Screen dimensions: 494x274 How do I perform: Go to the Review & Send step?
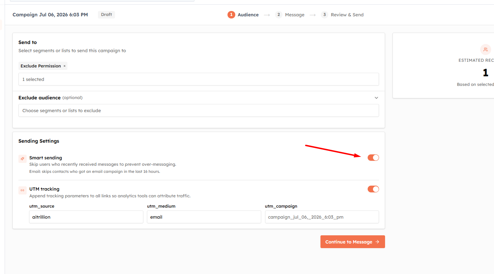pos(347,15)
